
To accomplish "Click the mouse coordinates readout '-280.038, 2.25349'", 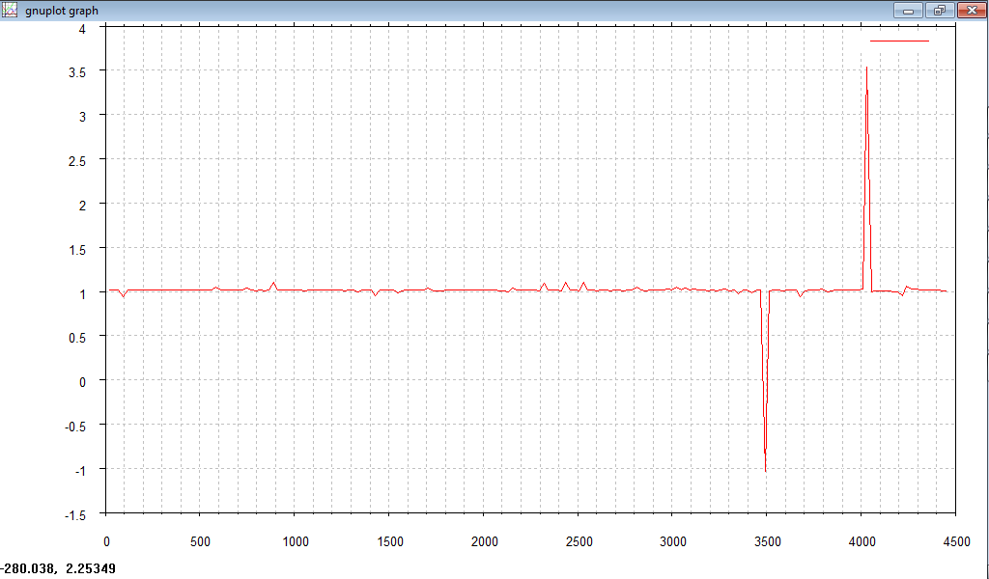I will click(58, 569).
